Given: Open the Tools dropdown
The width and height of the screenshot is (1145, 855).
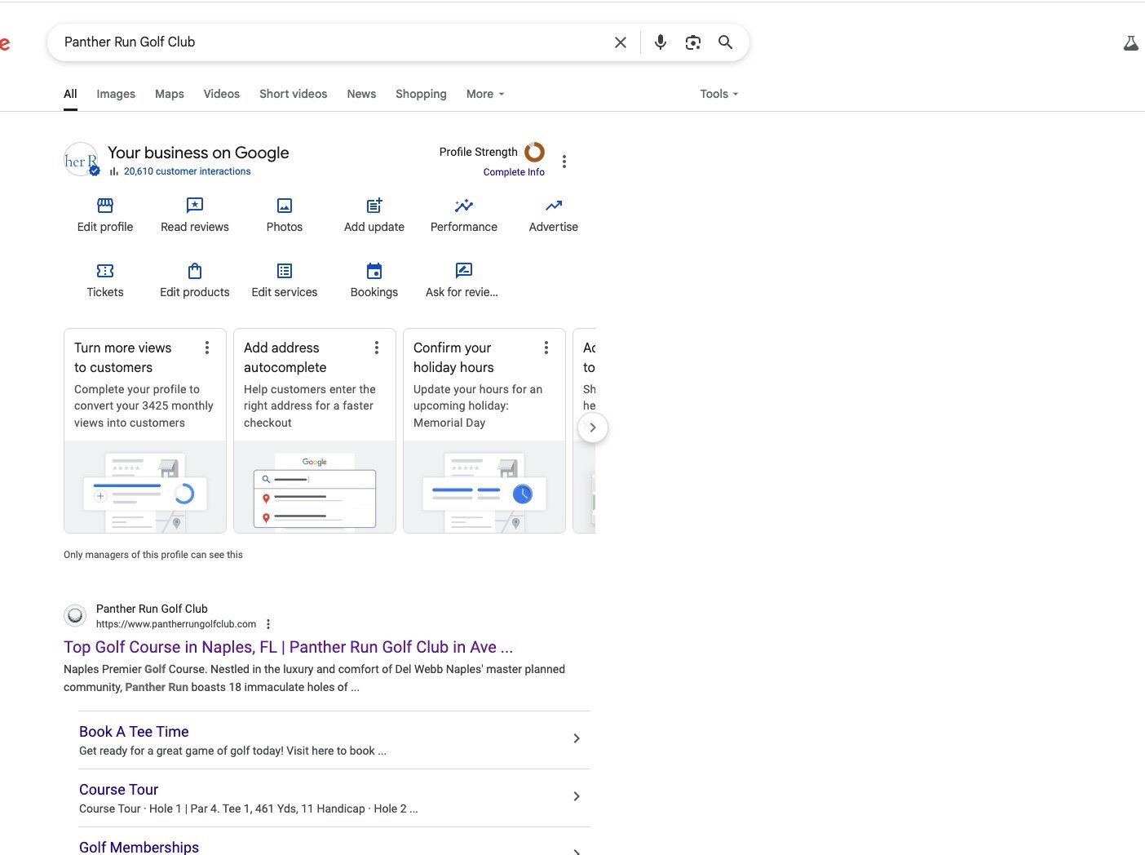Looking at the screenshot, I should 719,94.
